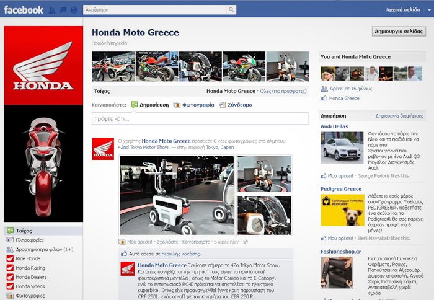Click the Σύνδεσμο link icon
The height and width of the screenshot is (300, 434).
(222, 105)
